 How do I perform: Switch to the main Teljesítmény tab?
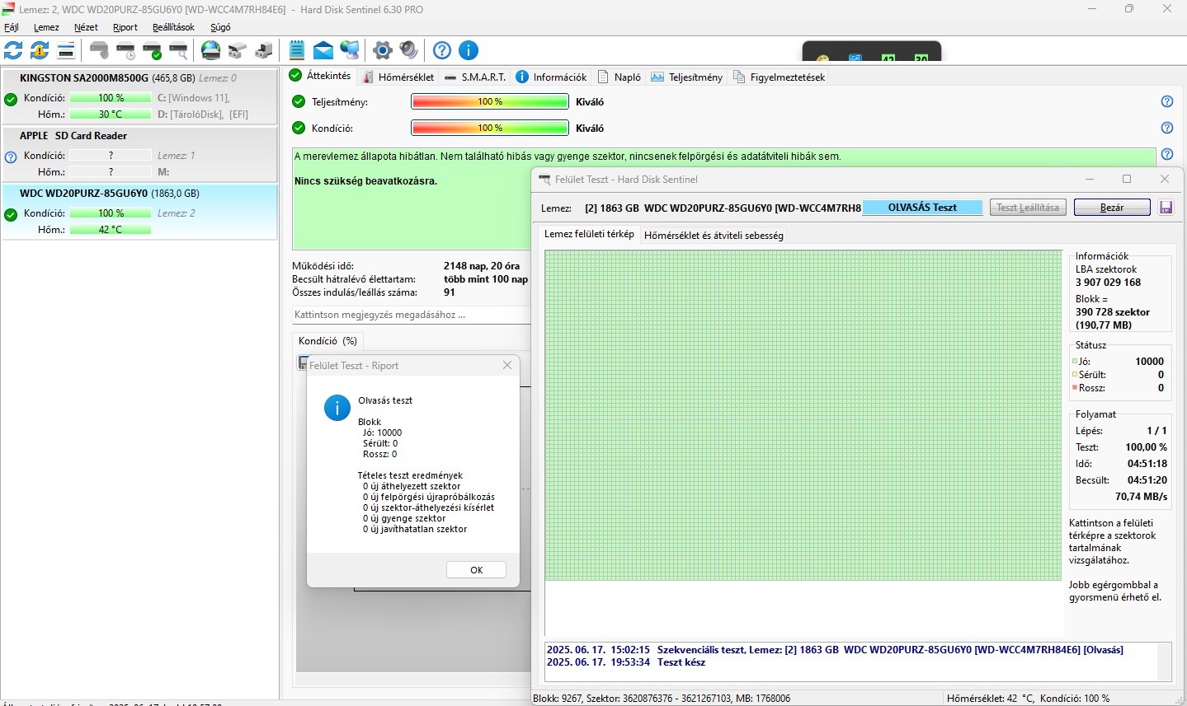(686, 77)
